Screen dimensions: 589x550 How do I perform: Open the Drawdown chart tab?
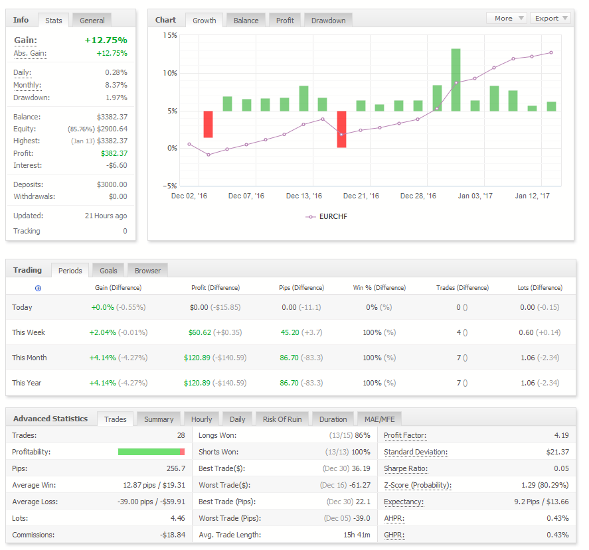(x=328, y=21)
